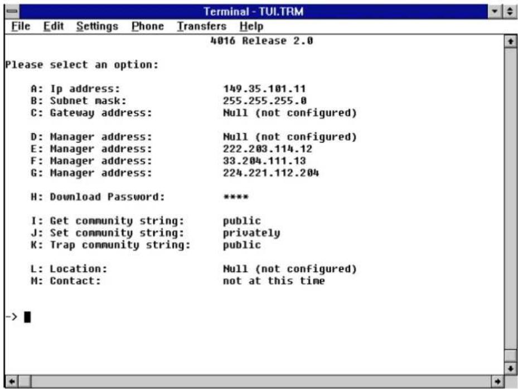Click the vertical scrollbar up arrow
518x389 pixels.
511,42
